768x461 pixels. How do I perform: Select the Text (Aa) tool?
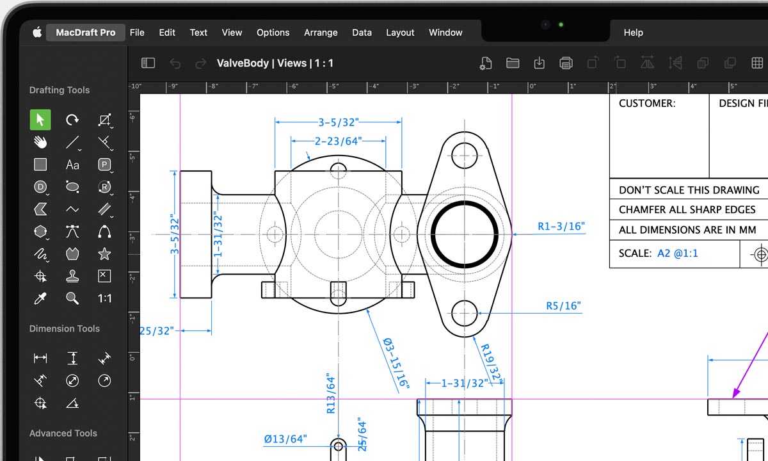(72, 165)
